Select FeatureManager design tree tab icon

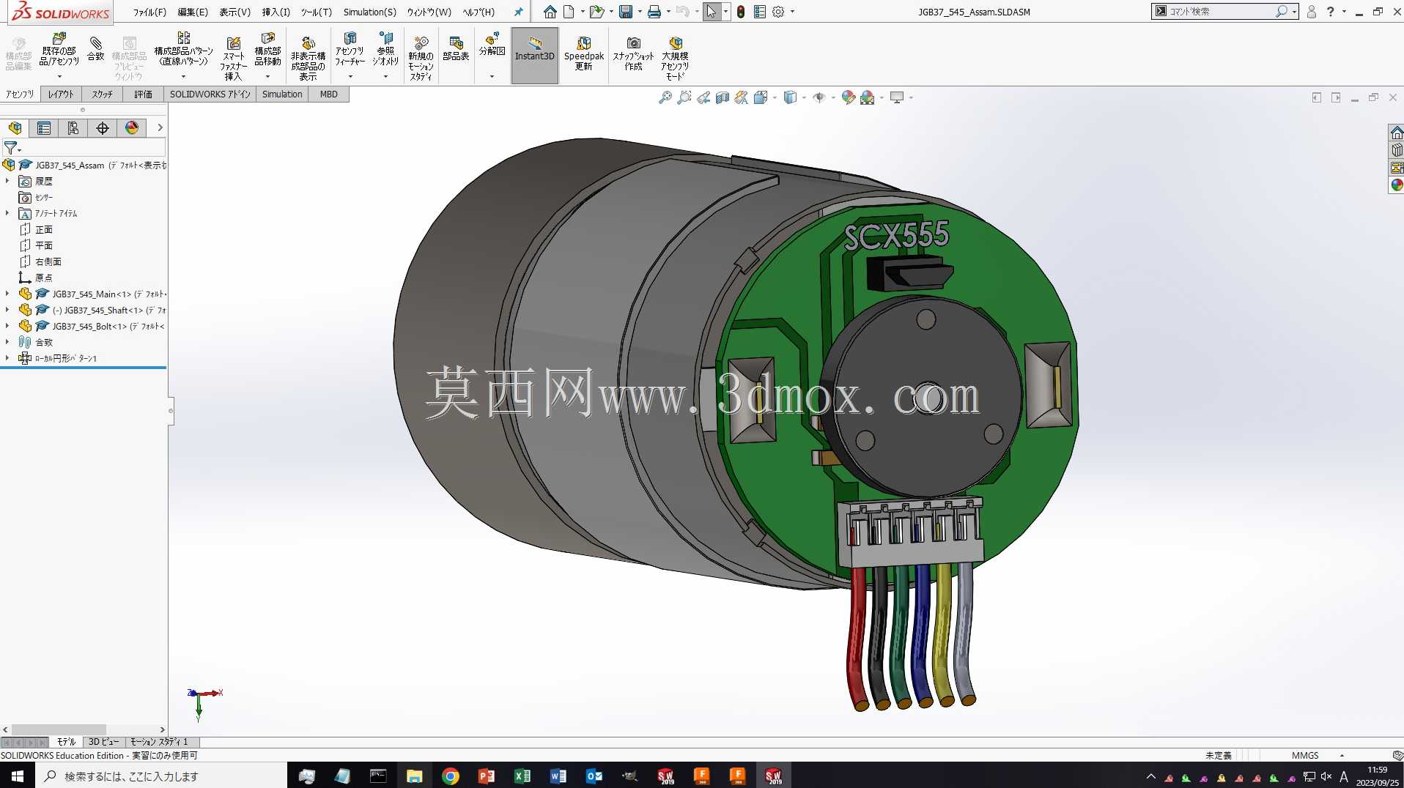tap(15, 128)
